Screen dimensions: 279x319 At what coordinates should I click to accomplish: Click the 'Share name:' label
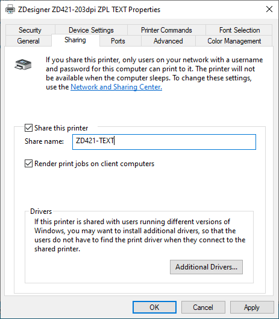pyautogui.click(x=44, y=141)
